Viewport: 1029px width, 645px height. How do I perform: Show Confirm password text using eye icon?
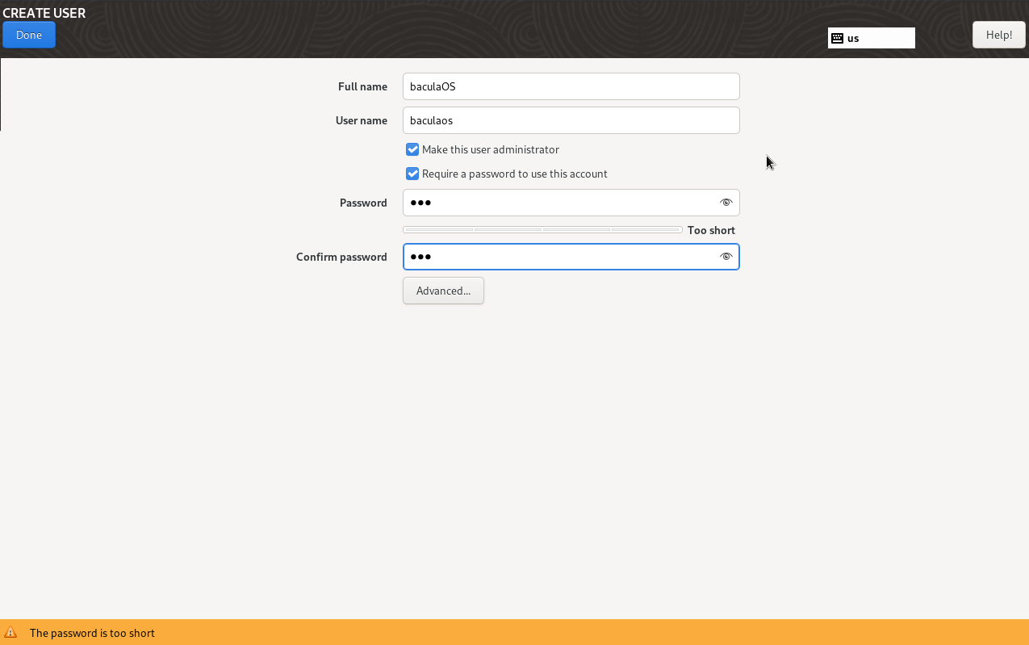pyautogui.click(x=726, y=257)
